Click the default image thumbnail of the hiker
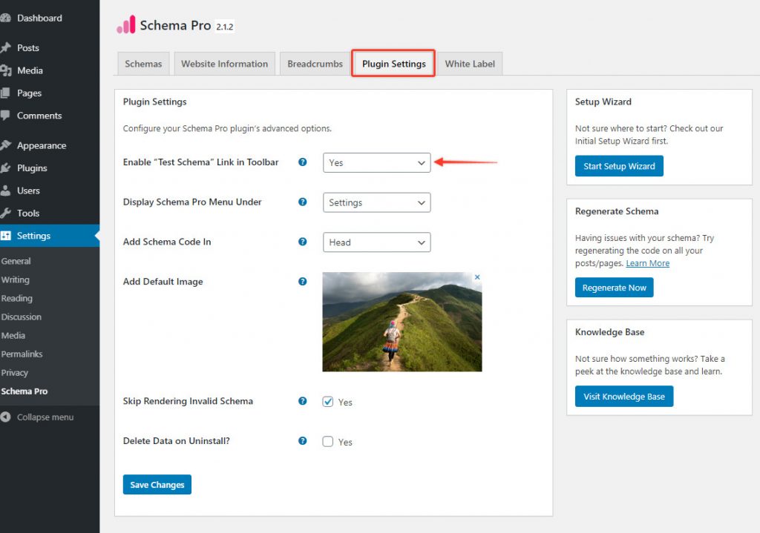This screenshot has height=533, width=760. (x=402, y=322)
